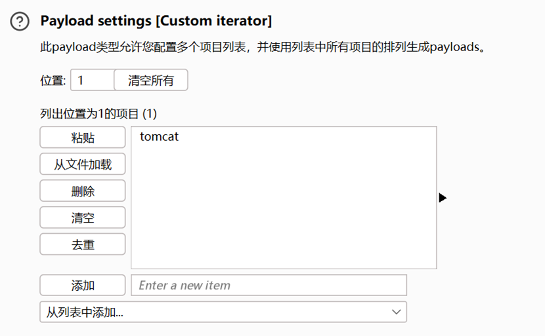Click the 列出位置为1的项目 (1) label

(x=98, y=113)
